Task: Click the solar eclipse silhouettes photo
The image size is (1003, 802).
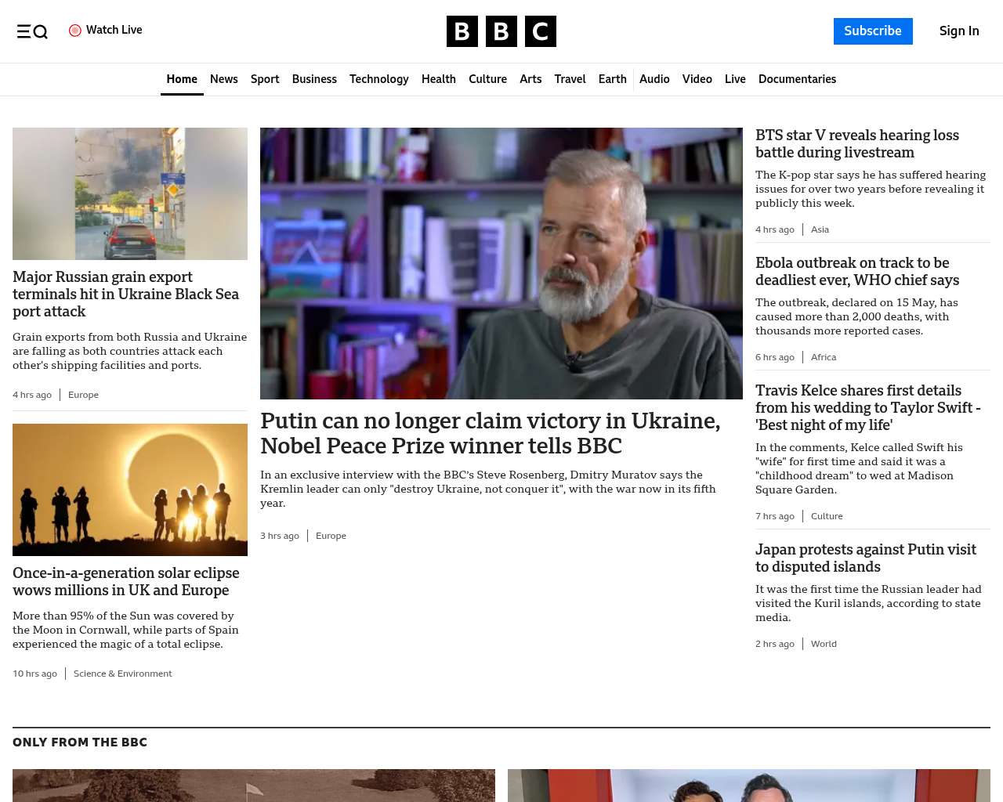Action: (130, 490)
